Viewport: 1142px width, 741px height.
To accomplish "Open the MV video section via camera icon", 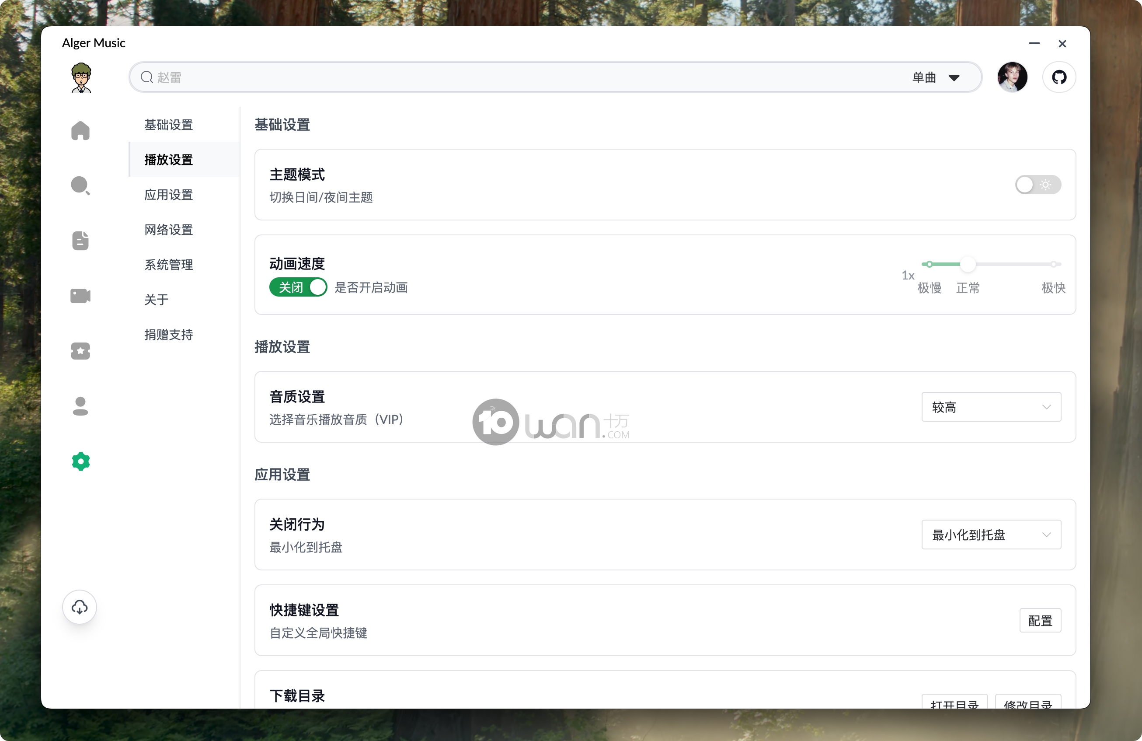I will [80, 296].
